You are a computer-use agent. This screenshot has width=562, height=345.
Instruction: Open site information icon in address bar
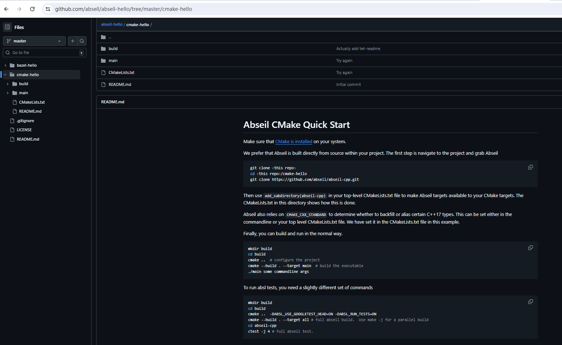pos(48,9)
